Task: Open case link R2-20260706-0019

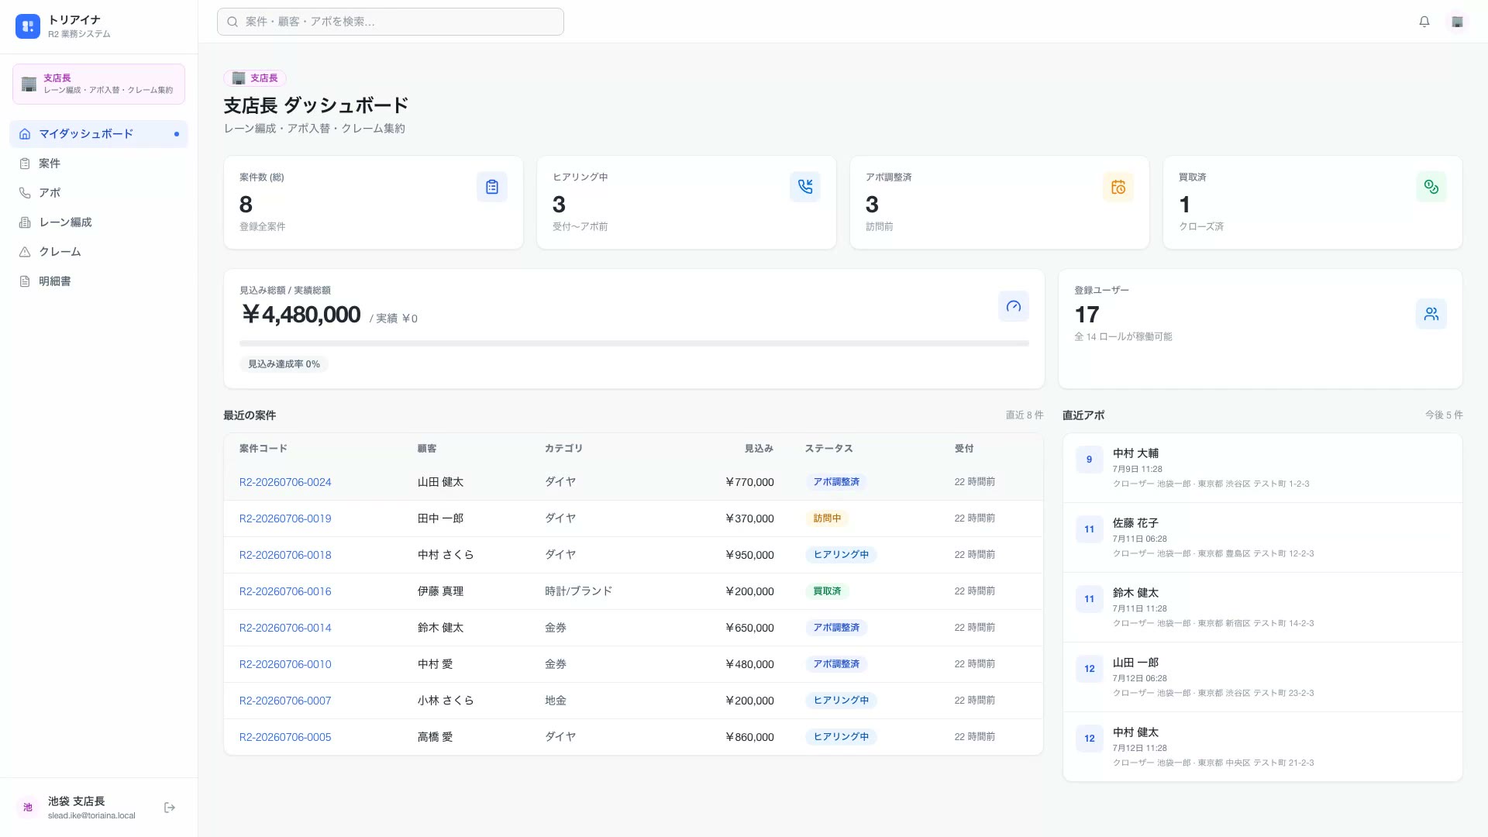Action: coord(284,518)
